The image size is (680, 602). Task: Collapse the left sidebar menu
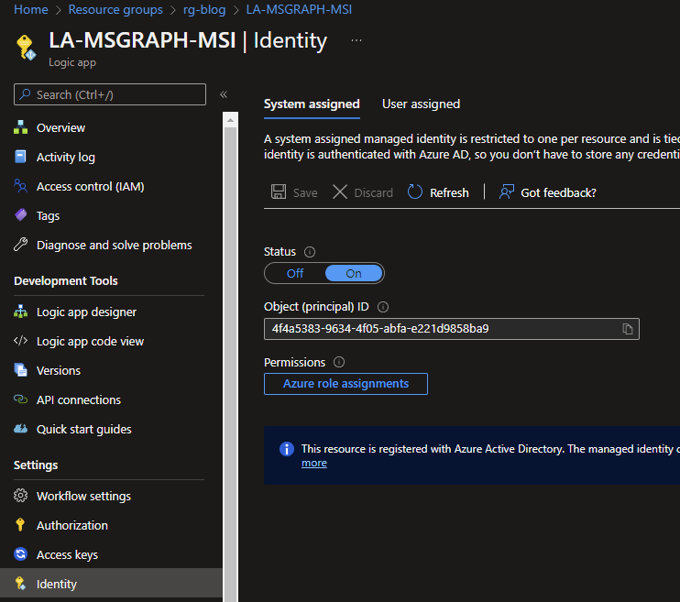tap(224, 94)
